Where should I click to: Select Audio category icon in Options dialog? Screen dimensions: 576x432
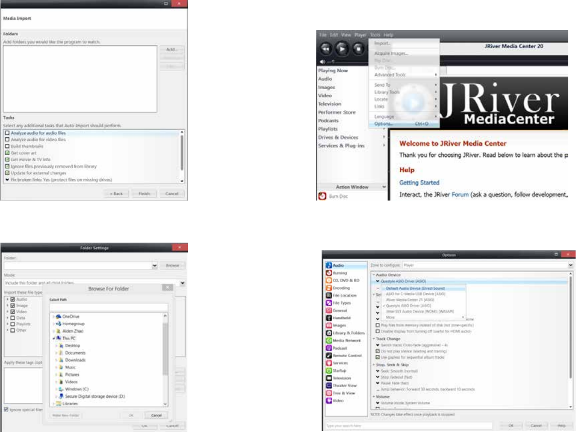(329, 266)
